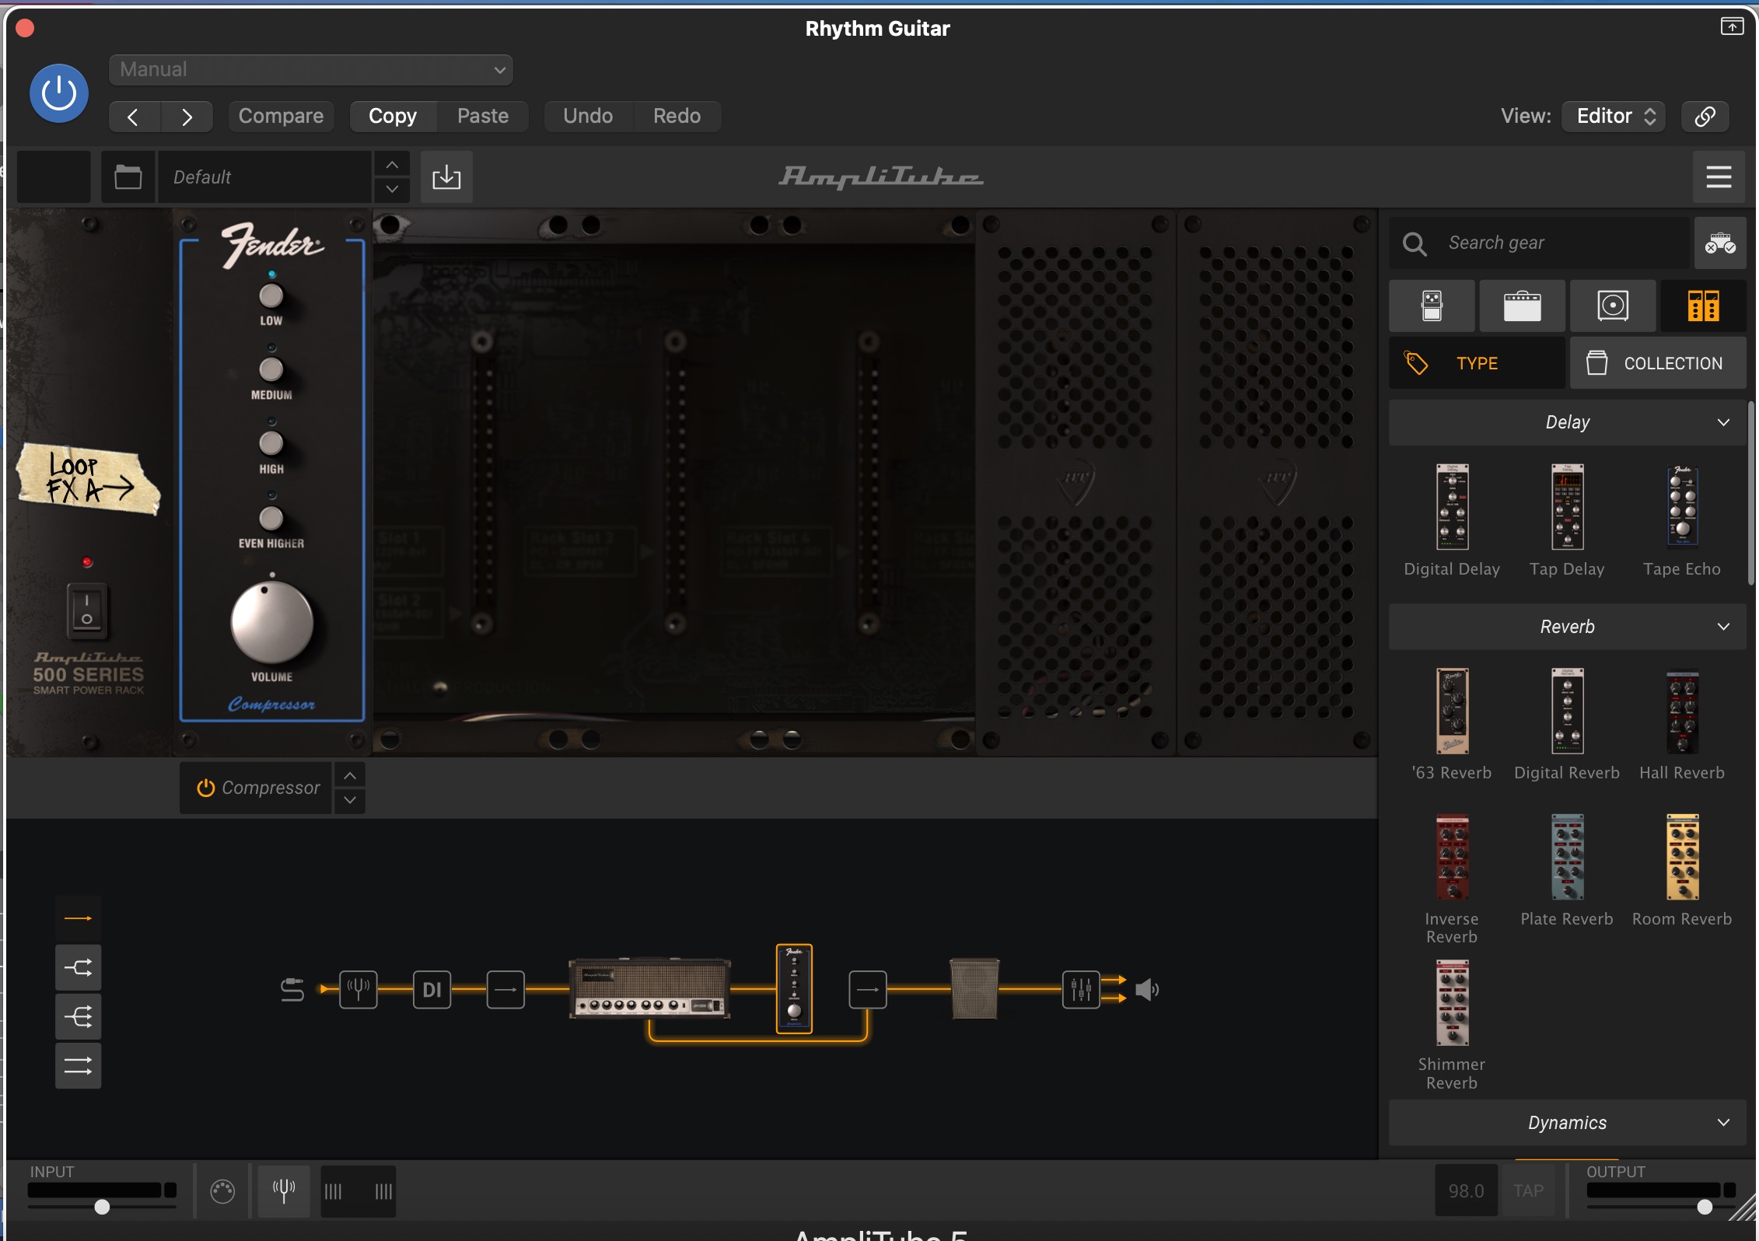Screen dimensions: 1759x1241
Task: Toggle the plugin power bypass button
Action: click(59, 94)
